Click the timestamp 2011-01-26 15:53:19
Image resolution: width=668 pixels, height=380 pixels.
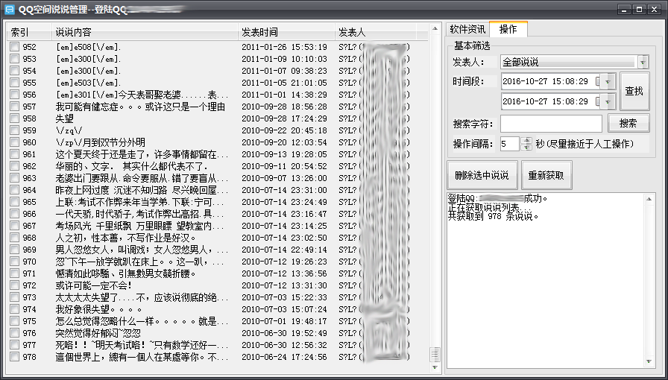pos(284,47)
